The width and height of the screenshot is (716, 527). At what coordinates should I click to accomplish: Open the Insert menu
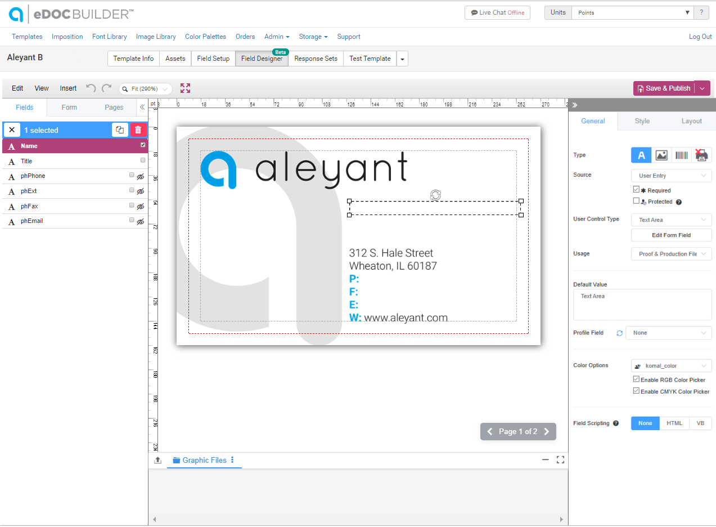tap(68, 88)
